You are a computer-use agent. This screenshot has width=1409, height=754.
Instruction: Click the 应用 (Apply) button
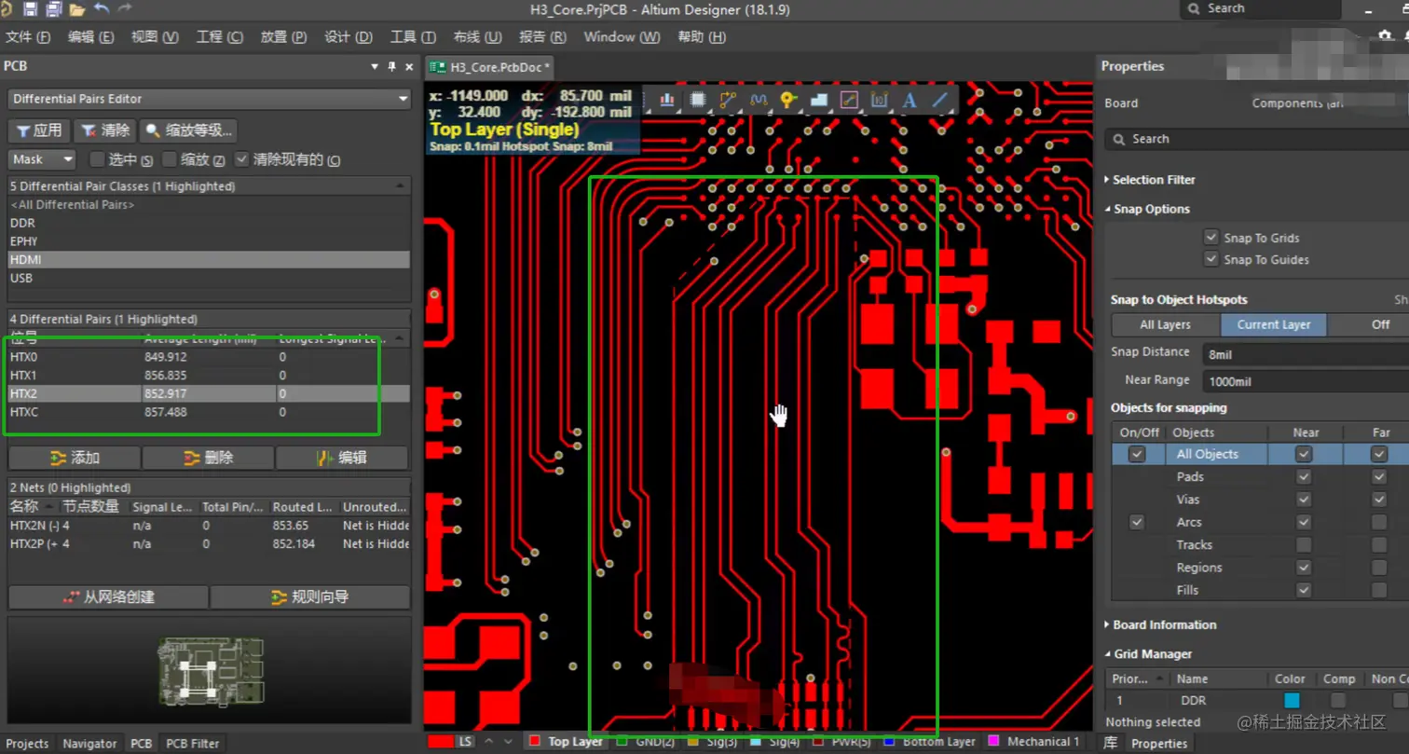coord(39,130)
